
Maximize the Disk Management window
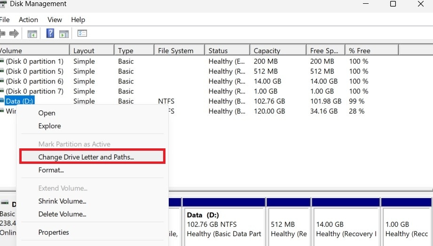(393, 4)
